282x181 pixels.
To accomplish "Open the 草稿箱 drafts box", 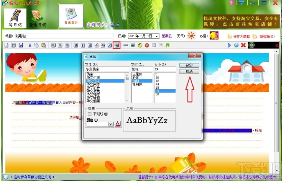I will [264, 36].
